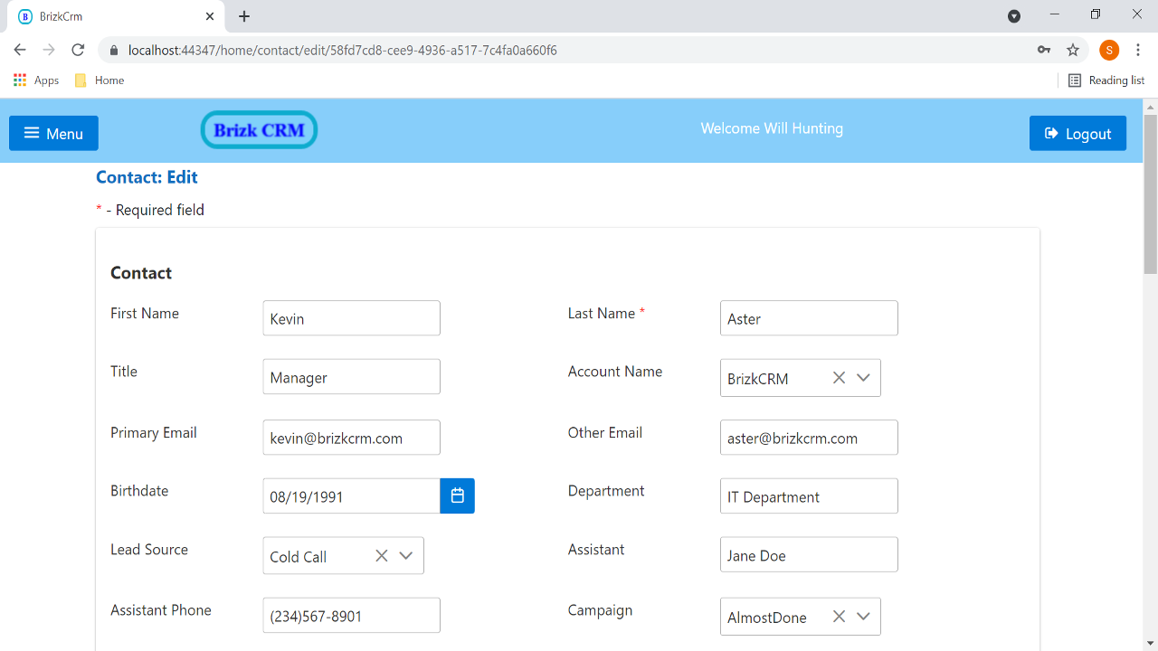Edit the Title field
This screenshot has height=651, width=1158.
point(352,377)
